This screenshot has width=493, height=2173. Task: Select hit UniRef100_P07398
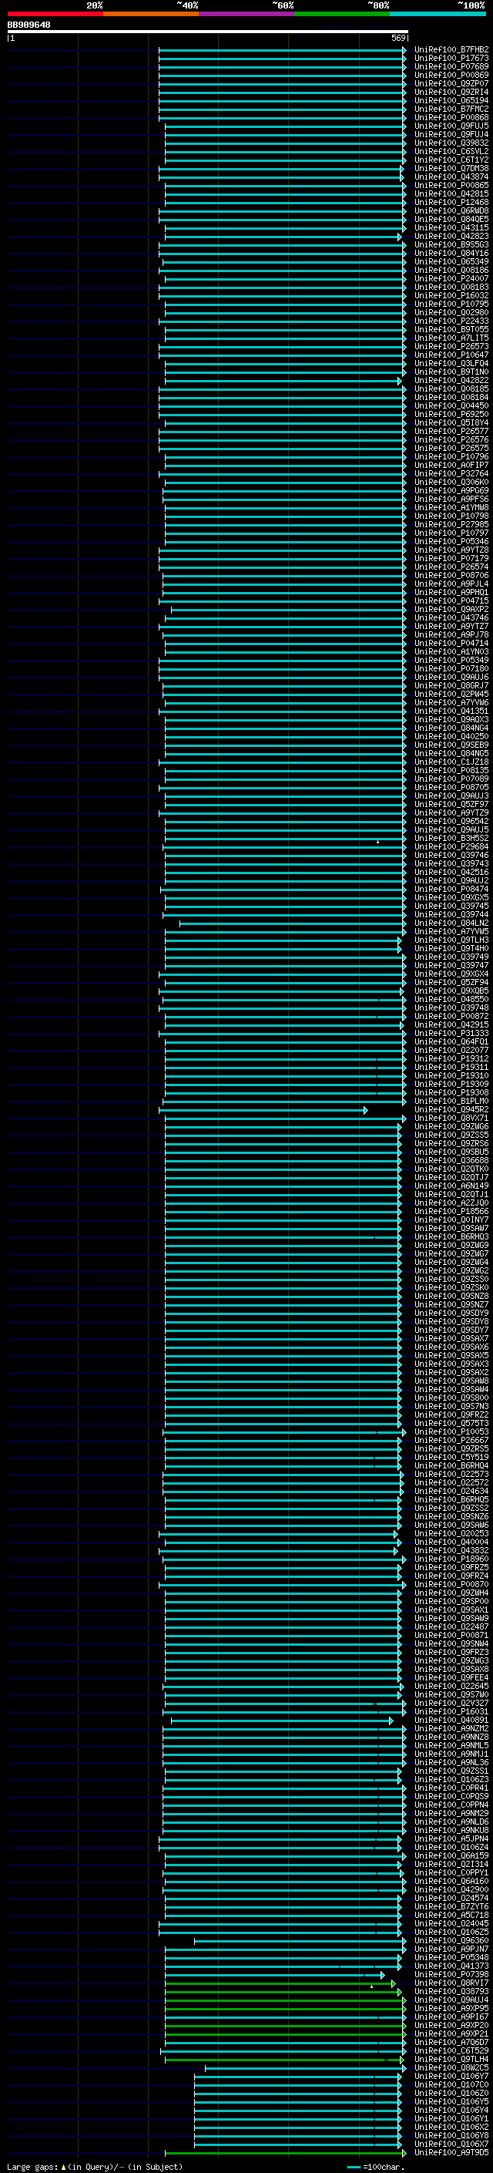click(451, 1975)
